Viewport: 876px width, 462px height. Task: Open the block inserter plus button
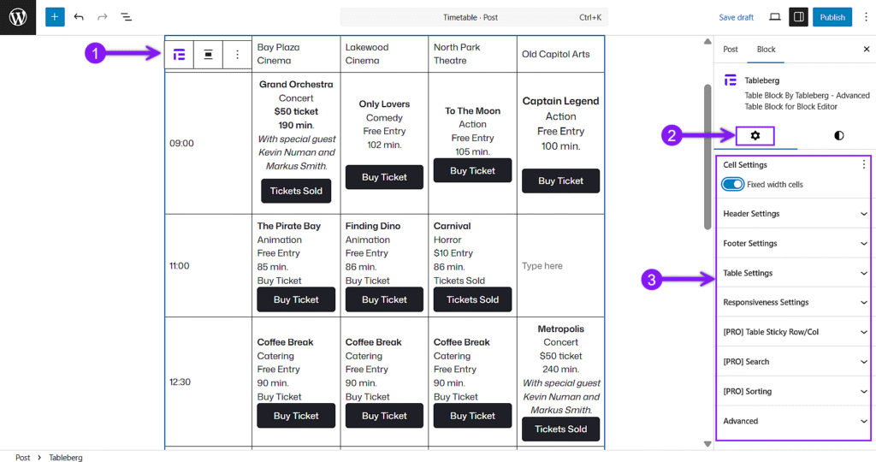[55, 17]
